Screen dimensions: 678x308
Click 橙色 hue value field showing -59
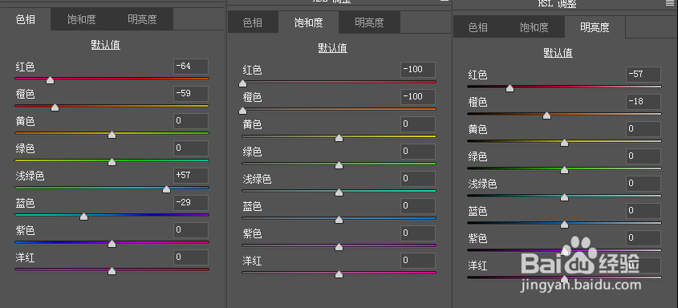(x=191, y=94)
